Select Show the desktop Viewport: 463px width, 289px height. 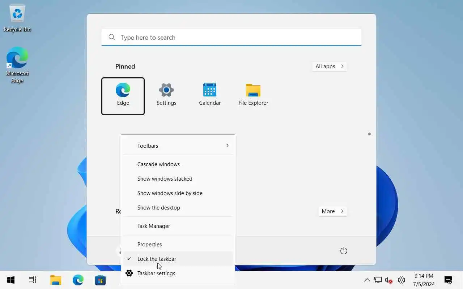coord(178,207)
